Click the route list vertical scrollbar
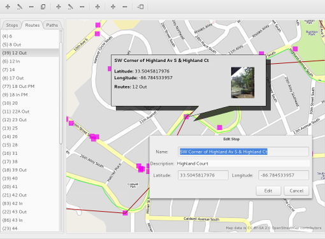The width and height of the screenshot is (325, 239). pos(61,94)
